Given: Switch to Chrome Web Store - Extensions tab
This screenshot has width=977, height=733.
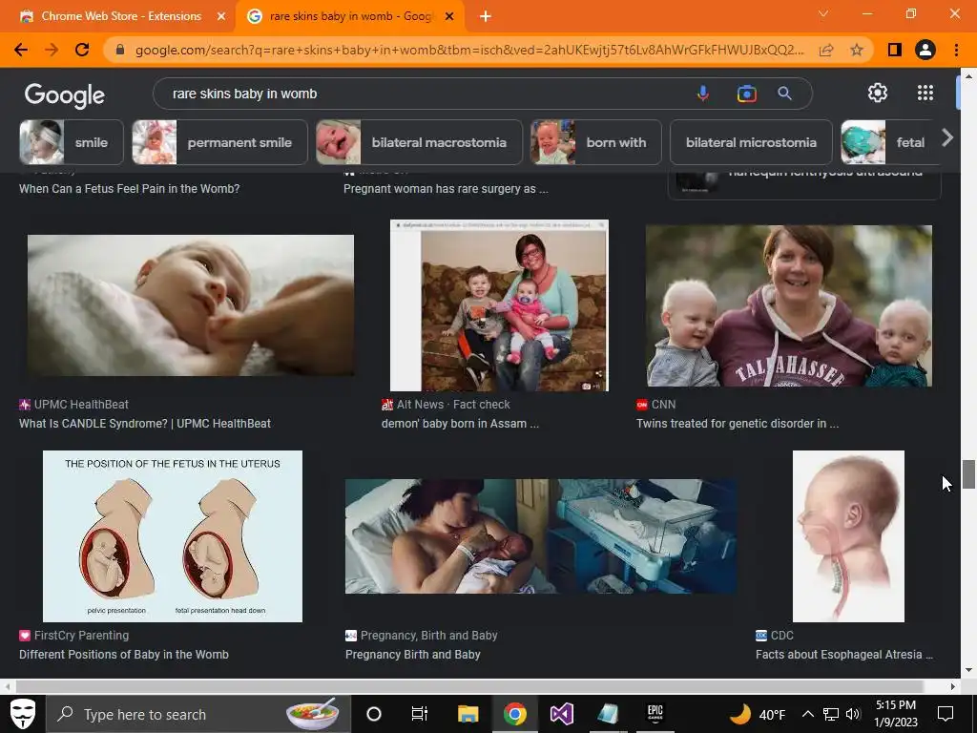Looking at the screenshot, I should [121, 16].
